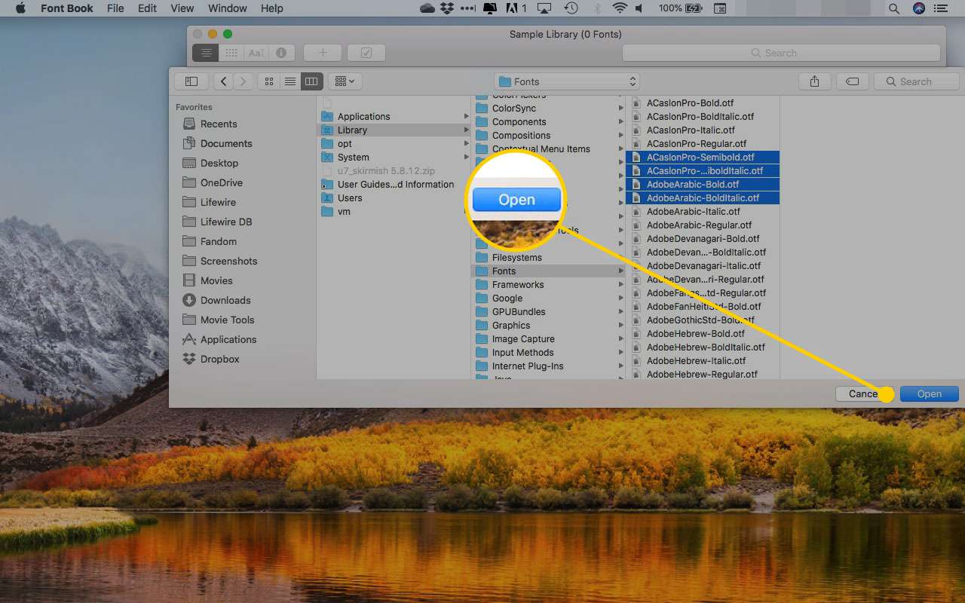Click the Wi-Fi status icon
The height and width of the screenshot is (603, 965).
[620, 8]
